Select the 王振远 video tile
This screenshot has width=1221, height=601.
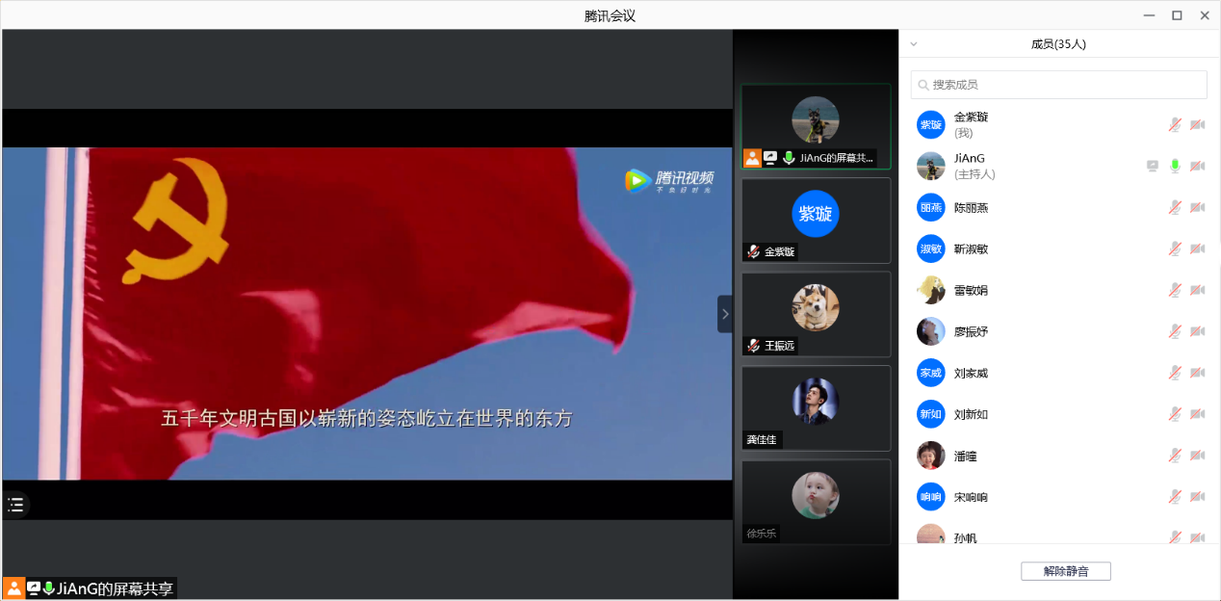(x=816, y=314)
